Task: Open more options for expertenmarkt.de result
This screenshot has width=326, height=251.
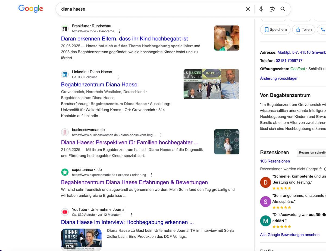Action: (x=152, y=175)
